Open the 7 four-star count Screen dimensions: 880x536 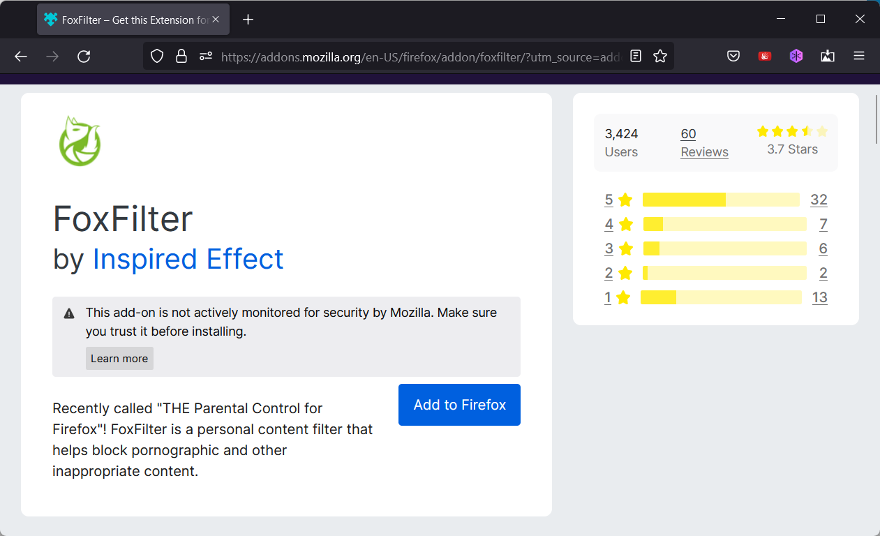(x=823, y=224)
